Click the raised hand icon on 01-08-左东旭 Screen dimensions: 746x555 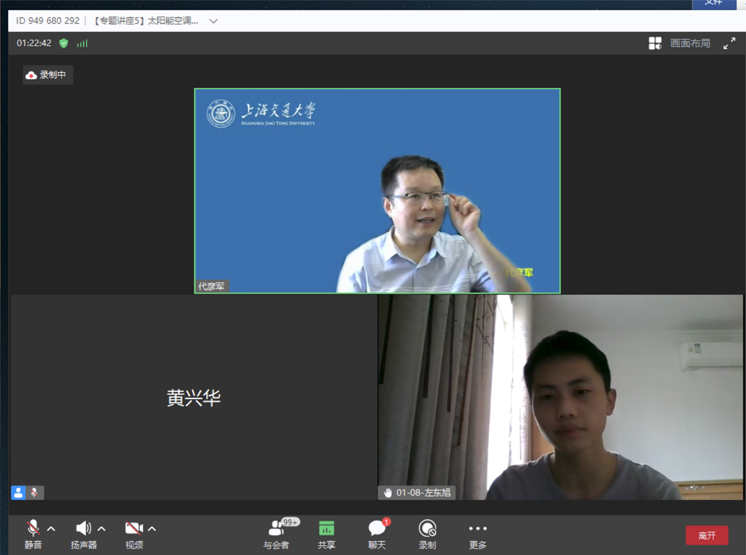pyautogui.click(x=388, y=493)
